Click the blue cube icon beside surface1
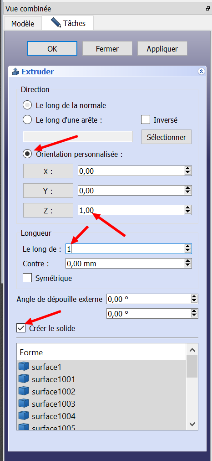212x461 pixels. (24, 366)
